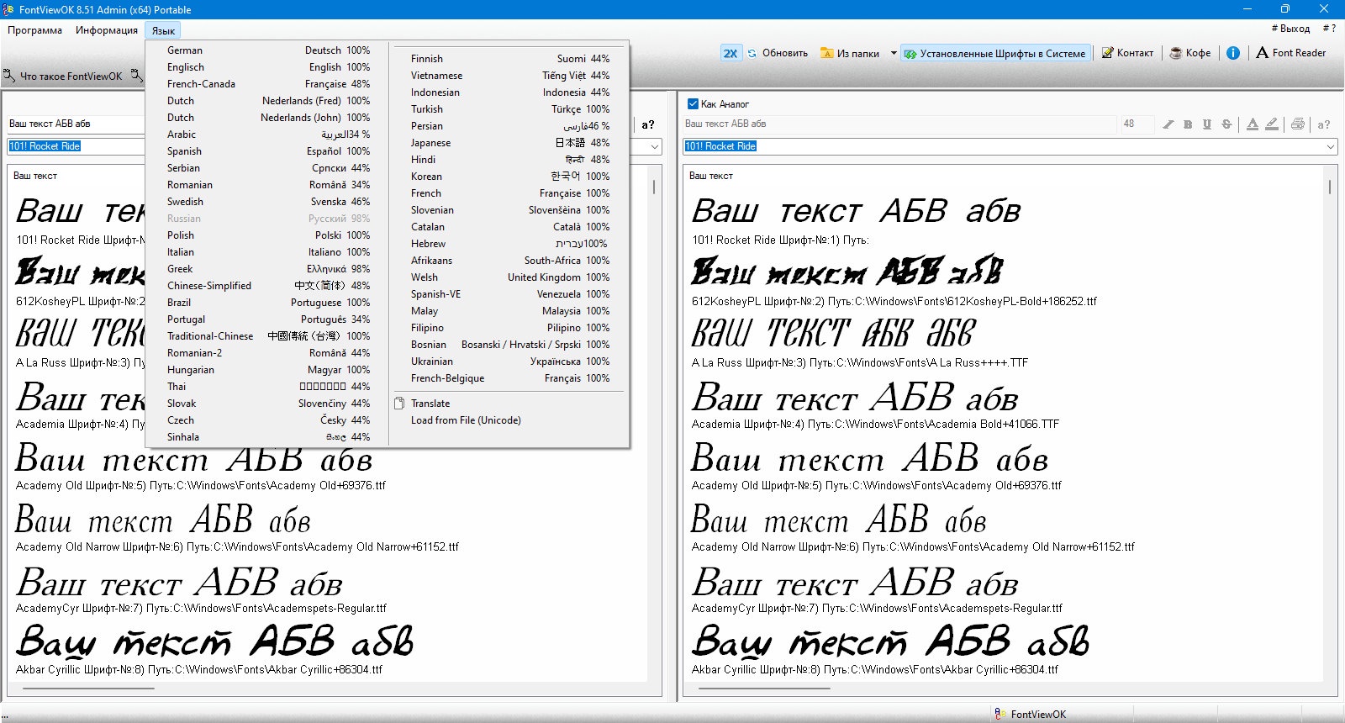This screenshot has height=723, width=1345.
Task: Click right panel sample text field
Action: (899, 124)
